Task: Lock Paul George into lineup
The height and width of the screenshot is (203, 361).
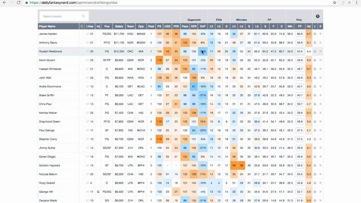Action: (x=315, y=130)
